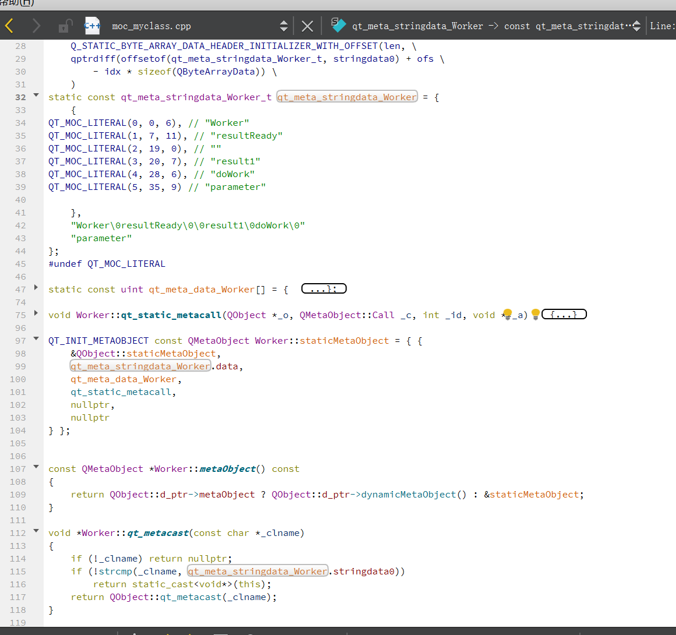Click Q_STATIC_BYTE_ARRAY_DATA_HEADER_INITIALIZER_WITH_OFFSET macro
676x635 pixels.
224,45
